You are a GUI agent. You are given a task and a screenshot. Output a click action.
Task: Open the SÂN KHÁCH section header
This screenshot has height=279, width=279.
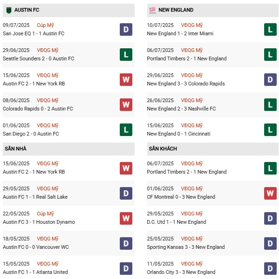162,149
